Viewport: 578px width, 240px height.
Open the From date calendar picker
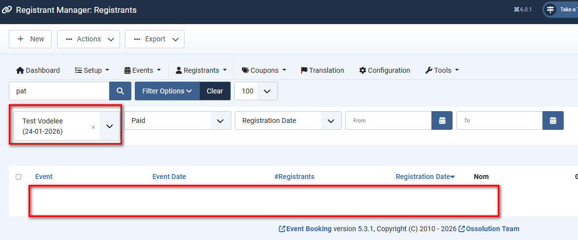click(x=442, y=120)
